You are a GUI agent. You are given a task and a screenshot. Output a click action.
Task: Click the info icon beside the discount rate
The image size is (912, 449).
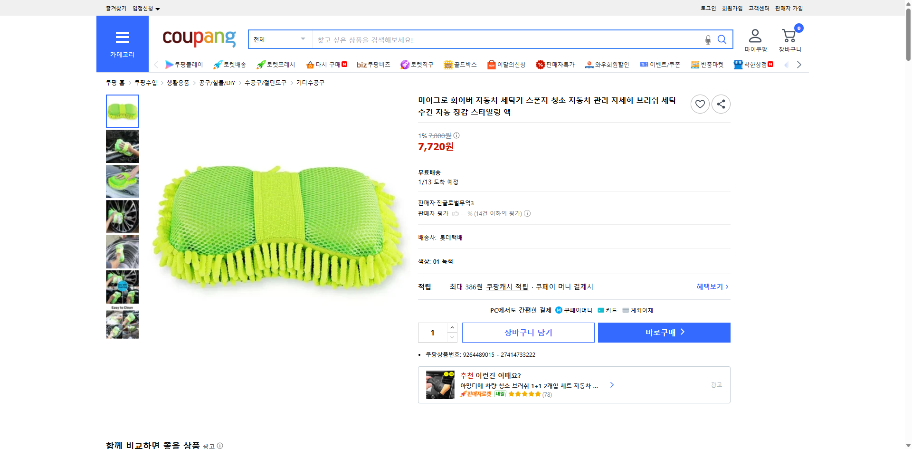click(456, 135)
